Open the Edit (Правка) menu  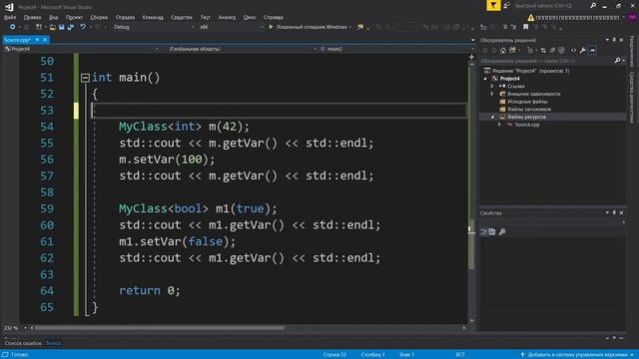tap(32, 18)
